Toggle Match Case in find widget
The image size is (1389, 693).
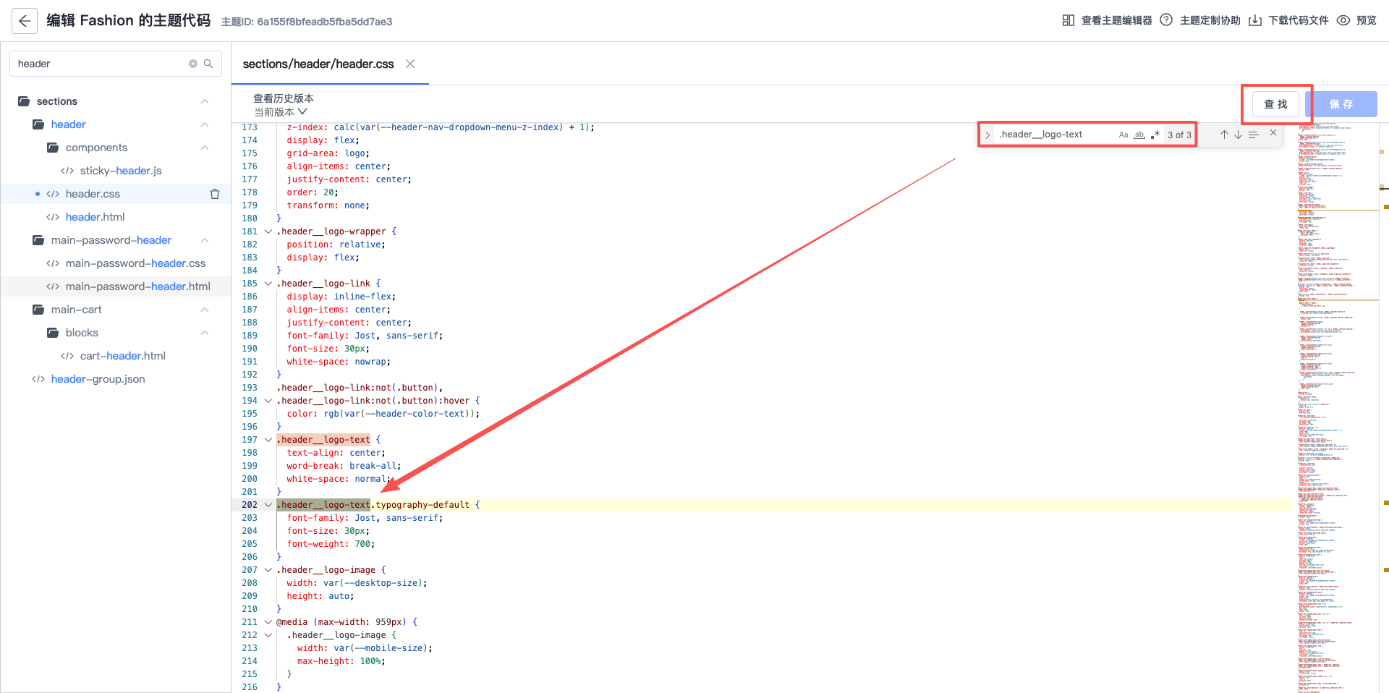point(1123,135)
